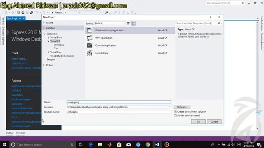Screen dimensions: 264x148
Task: Click Quick Launch search icon
Action: 243,3
